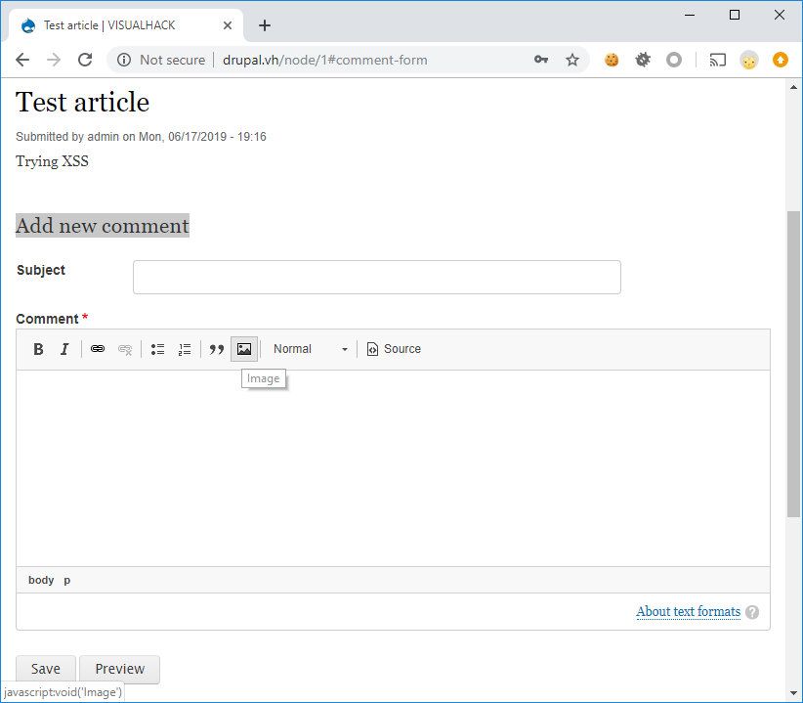
Task: Toggle italic formatting in comment editor
Action: (x=64, y=349)
